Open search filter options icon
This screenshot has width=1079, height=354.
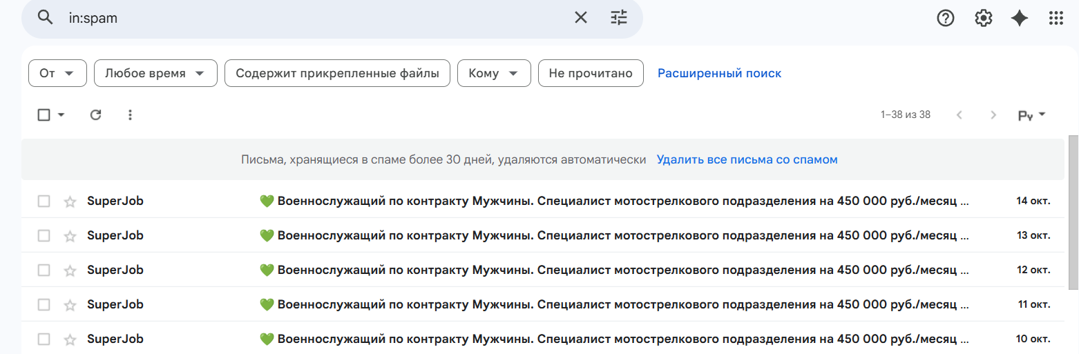tap(619, 18)
